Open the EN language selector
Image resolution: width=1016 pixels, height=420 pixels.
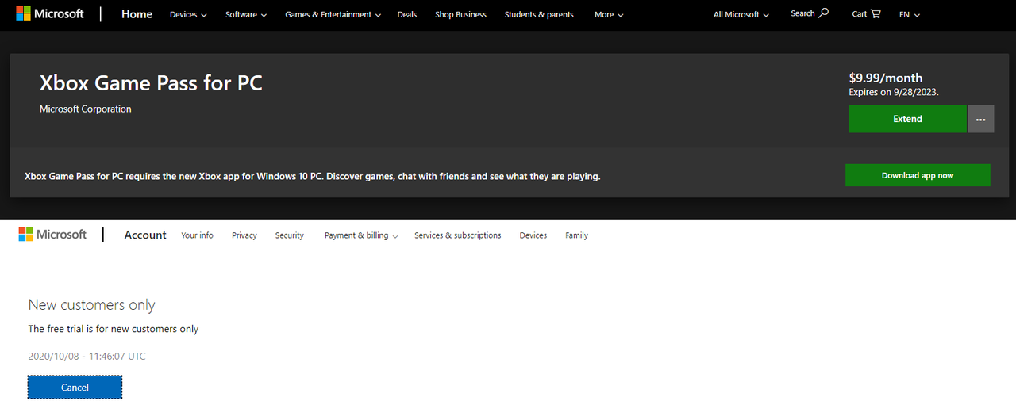(910, 14)
